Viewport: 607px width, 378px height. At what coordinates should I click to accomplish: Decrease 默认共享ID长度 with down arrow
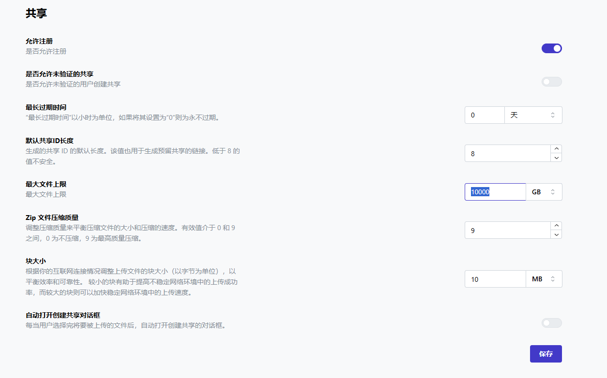[x=557, y=158]
